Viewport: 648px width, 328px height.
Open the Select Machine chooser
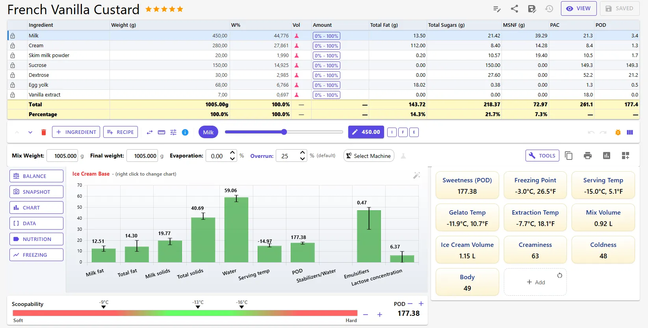[x=369, y=156]
